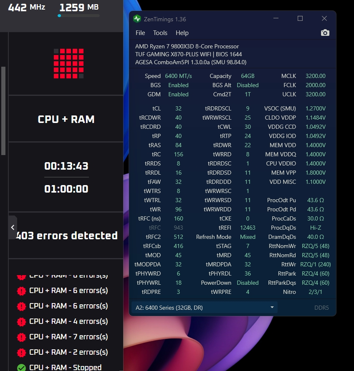Click the dropdown arrow of the DIMM selector
Viewport: 354px width, 371px height.
coord(272,307)
